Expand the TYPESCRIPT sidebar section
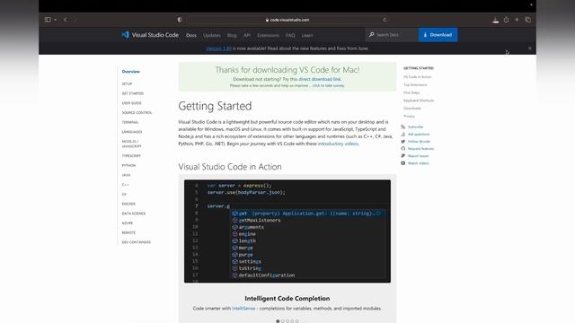Screen dimensions: 575x323 pyautogui.click(x=131, y=155)
